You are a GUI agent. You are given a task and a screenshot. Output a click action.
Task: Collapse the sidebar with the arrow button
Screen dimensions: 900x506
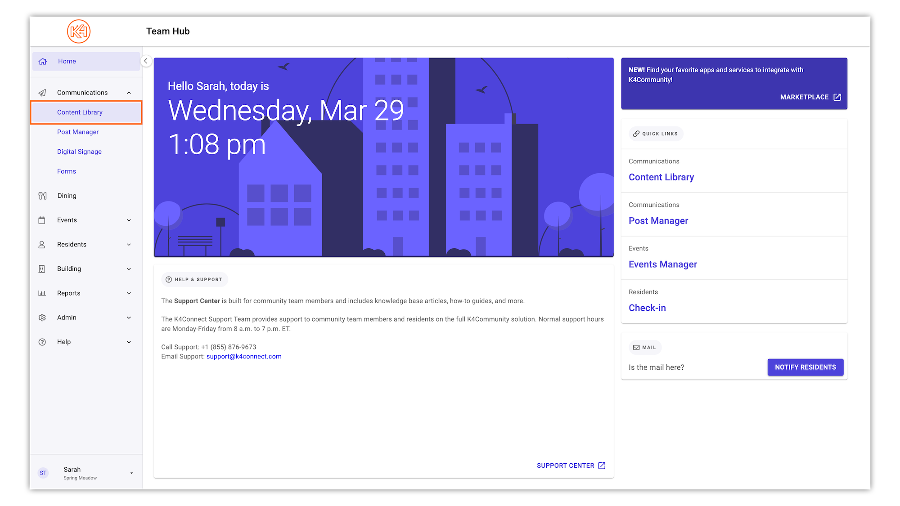click(x=146, y=61)
